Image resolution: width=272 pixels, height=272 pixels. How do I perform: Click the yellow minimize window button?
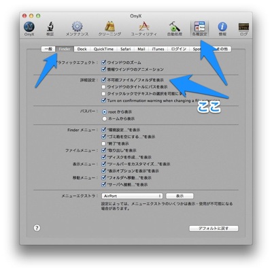(31, 16)
